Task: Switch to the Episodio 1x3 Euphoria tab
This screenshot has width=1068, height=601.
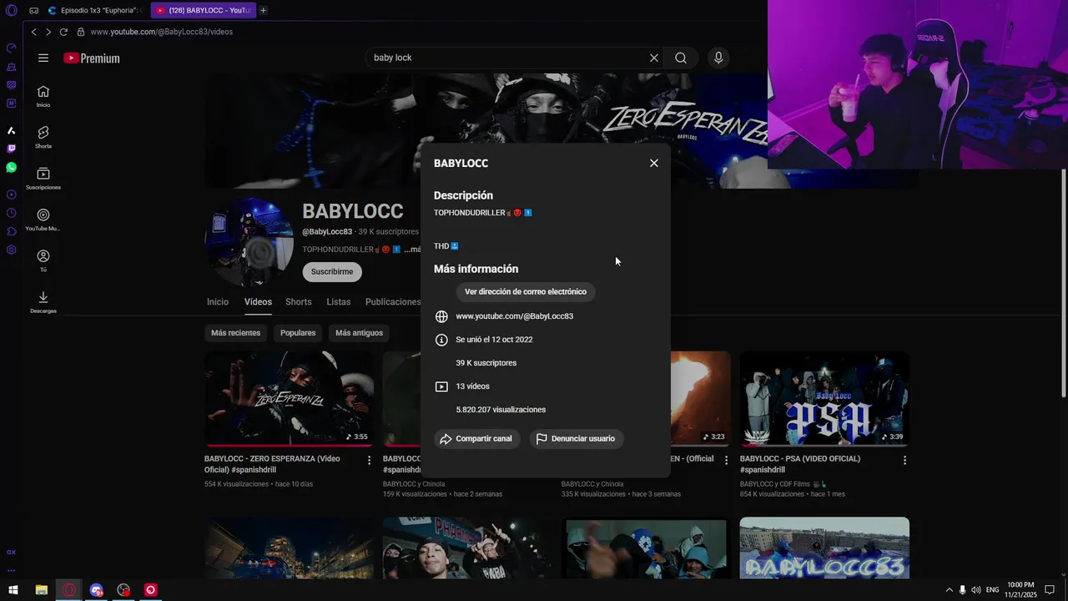Action: (96, 11)
